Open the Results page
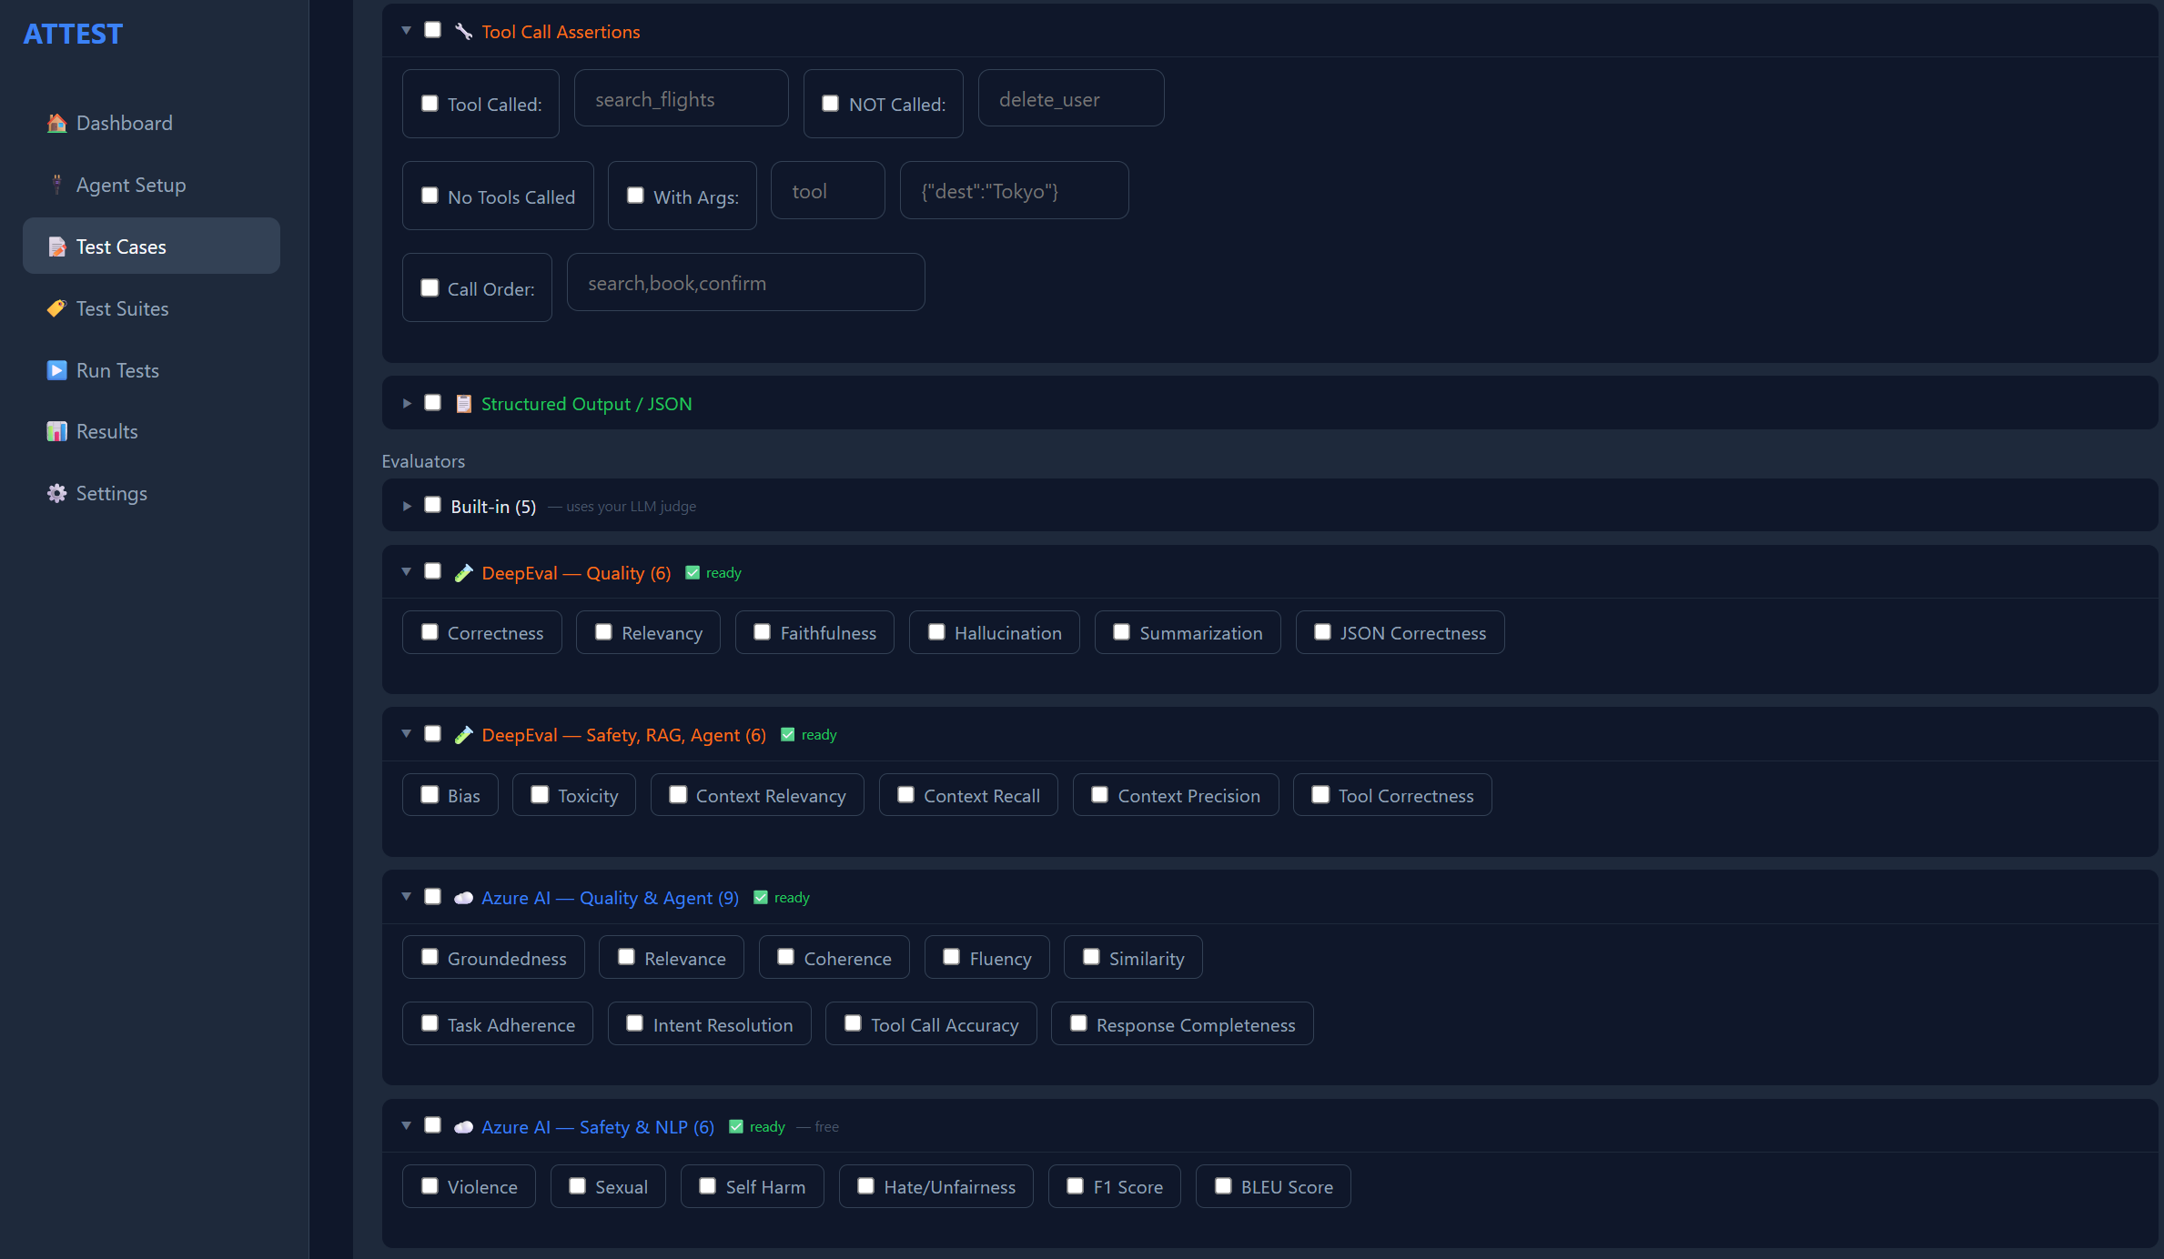Screen dimensions: 2164x1259 [x=151, y=431]
